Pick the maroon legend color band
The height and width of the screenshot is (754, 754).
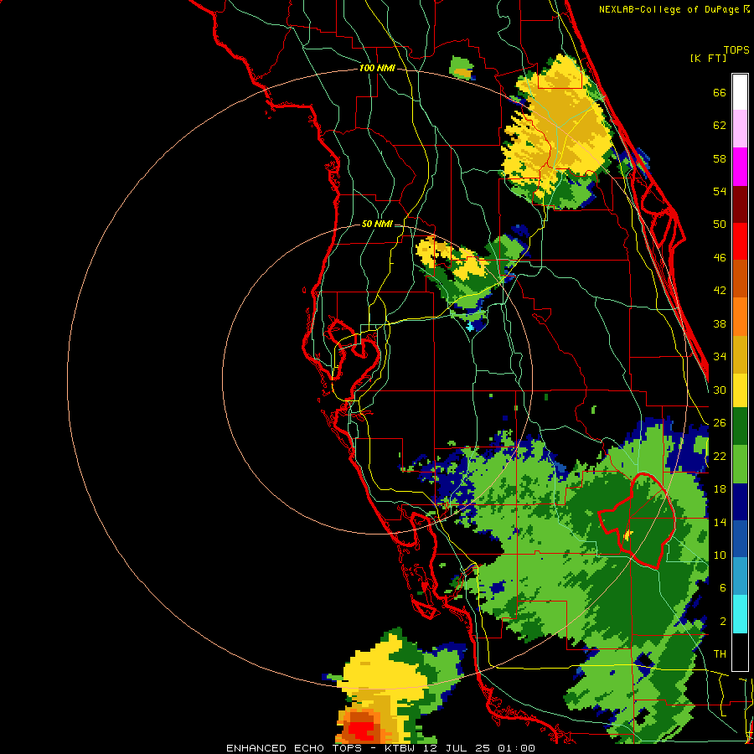pos(740,204)
